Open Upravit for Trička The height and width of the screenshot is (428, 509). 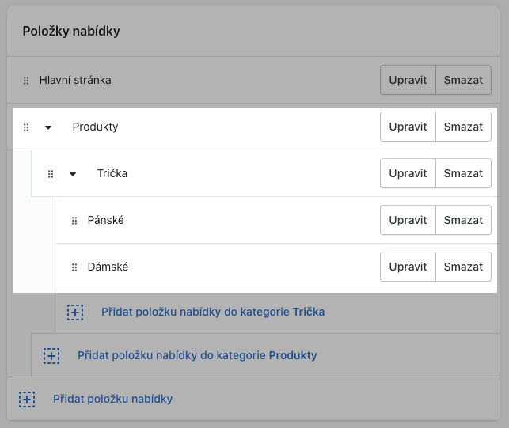408,173
